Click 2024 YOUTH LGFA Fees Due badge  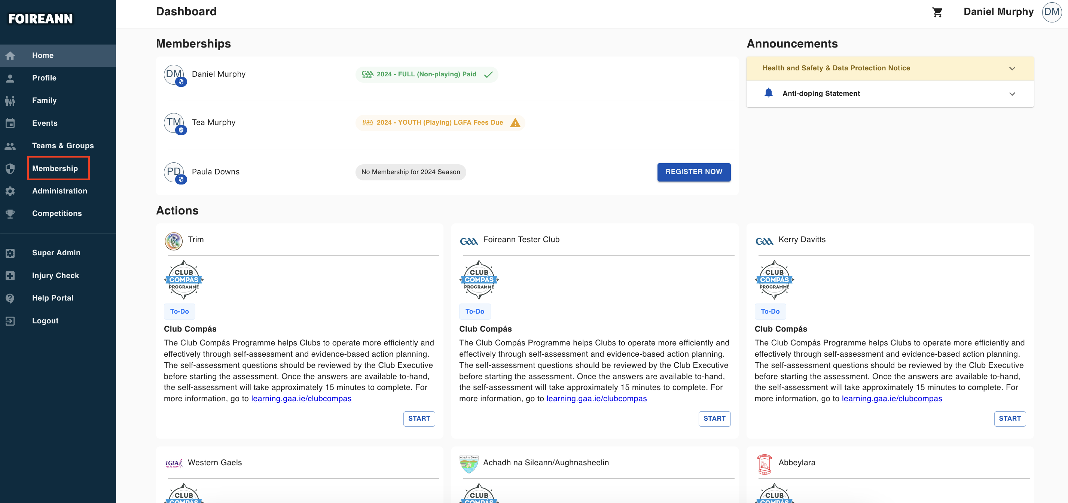pos(440,123)
